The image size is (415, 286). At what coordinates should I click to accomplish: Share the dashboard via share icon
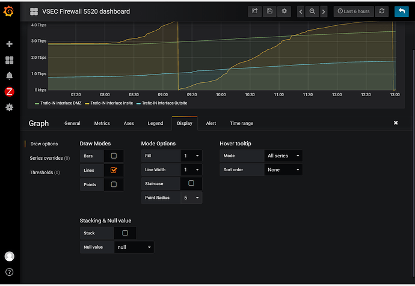click(x=254, y=11)
